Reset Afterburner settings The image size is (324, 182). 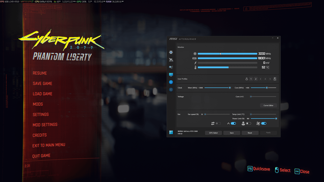point(250,133)
